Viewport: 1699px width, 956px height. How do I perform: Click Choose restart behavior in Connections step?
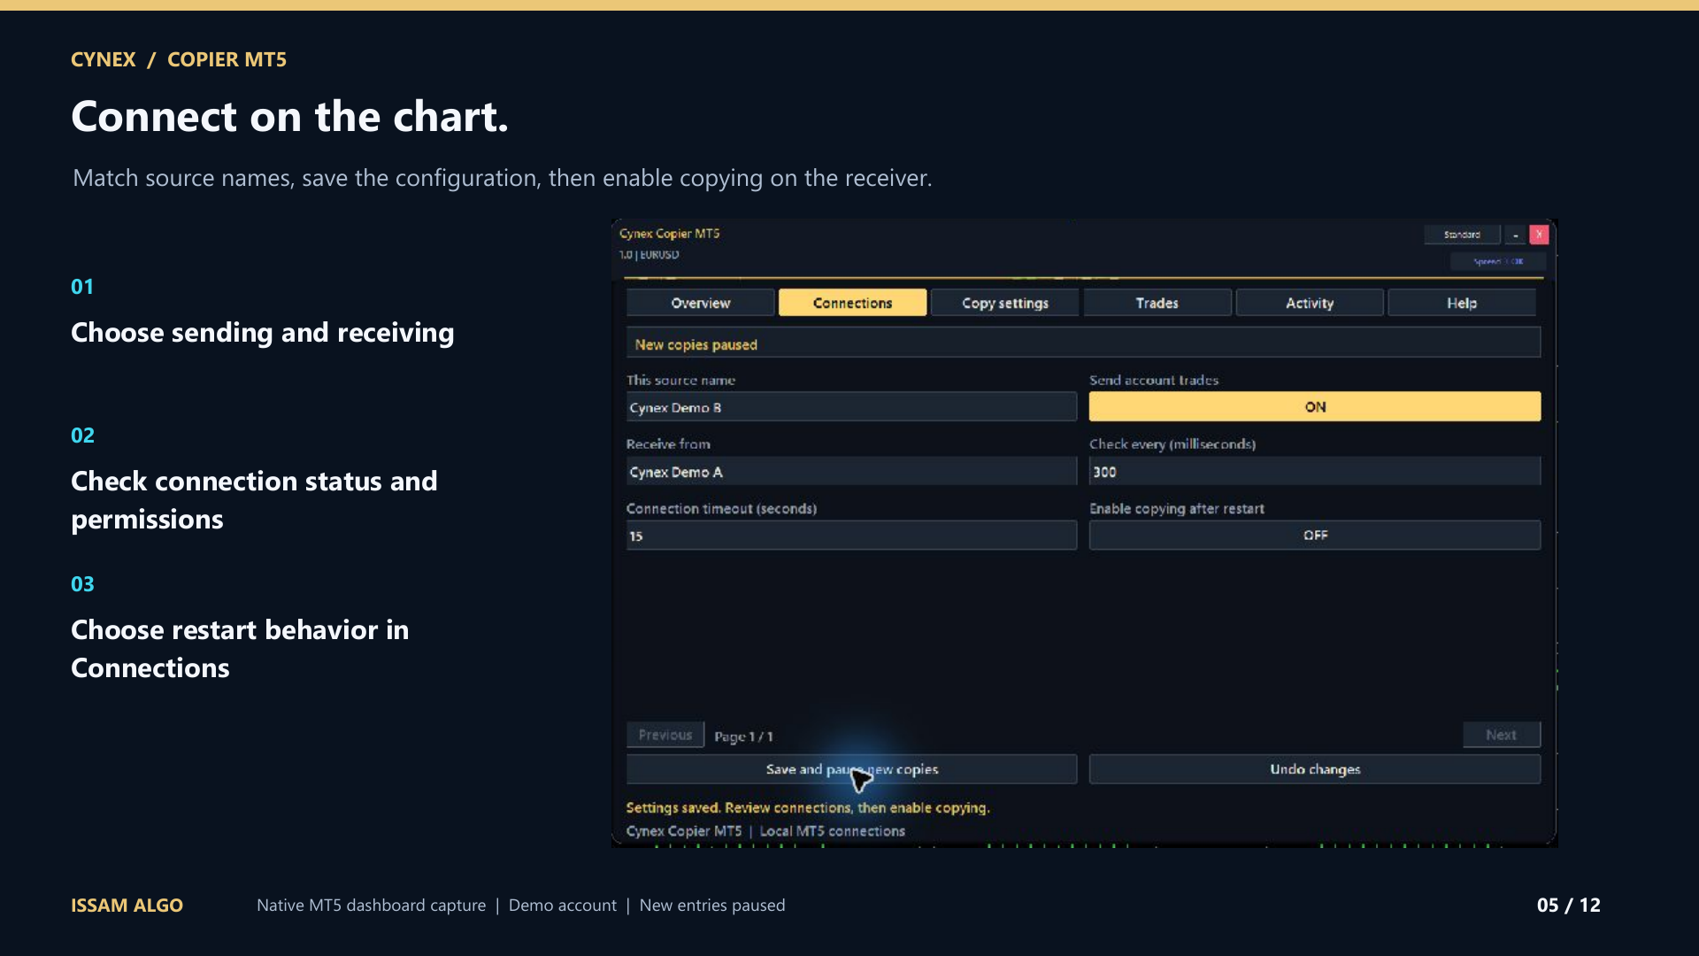pos(240,649)
